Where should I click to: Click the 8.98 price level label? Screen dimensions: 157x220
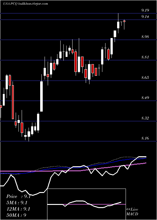click(x=145, y=37)
